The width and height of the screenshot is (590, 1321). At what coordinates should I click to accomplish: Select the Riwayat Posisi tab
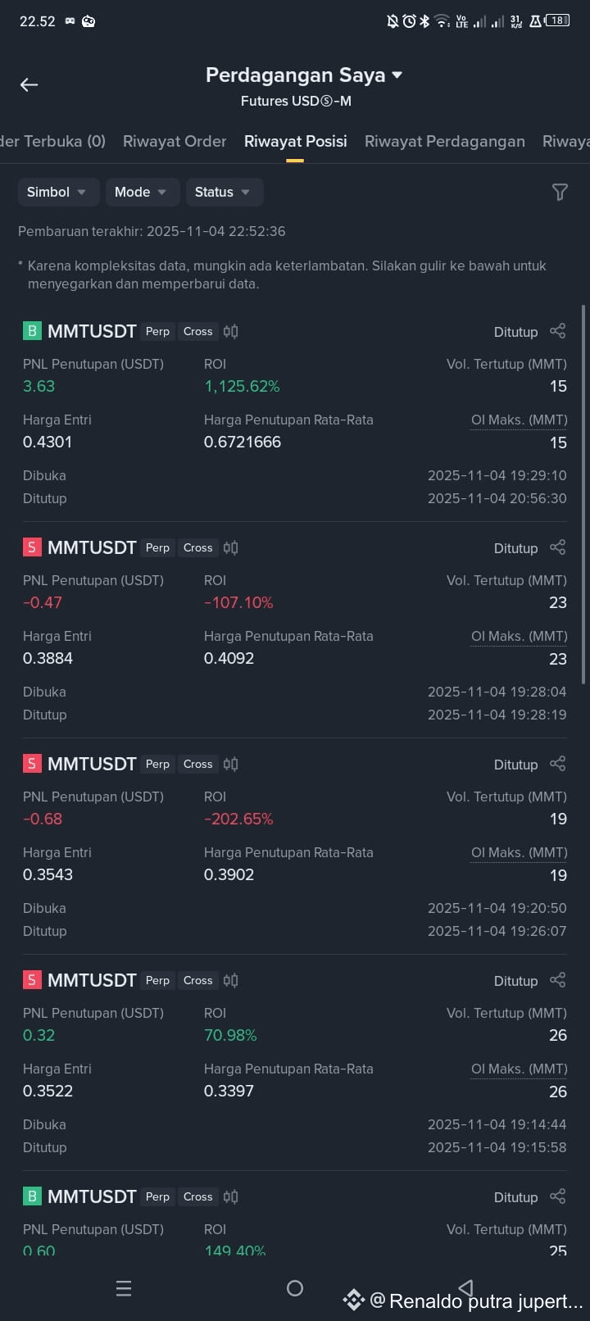click(x=296, y=141)
